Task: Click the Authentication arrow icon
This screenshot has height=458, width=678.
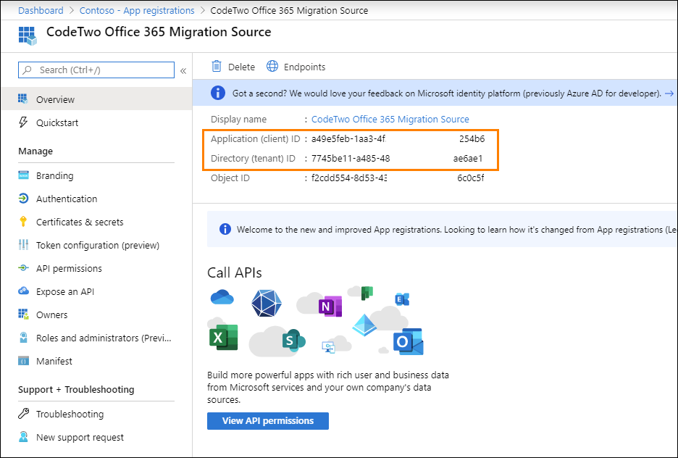Action: [23, 199]
